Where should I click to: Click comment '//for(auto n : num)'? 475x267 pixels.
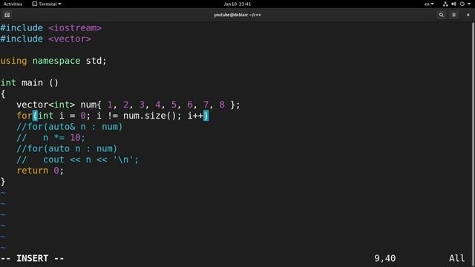click(67, 148)
